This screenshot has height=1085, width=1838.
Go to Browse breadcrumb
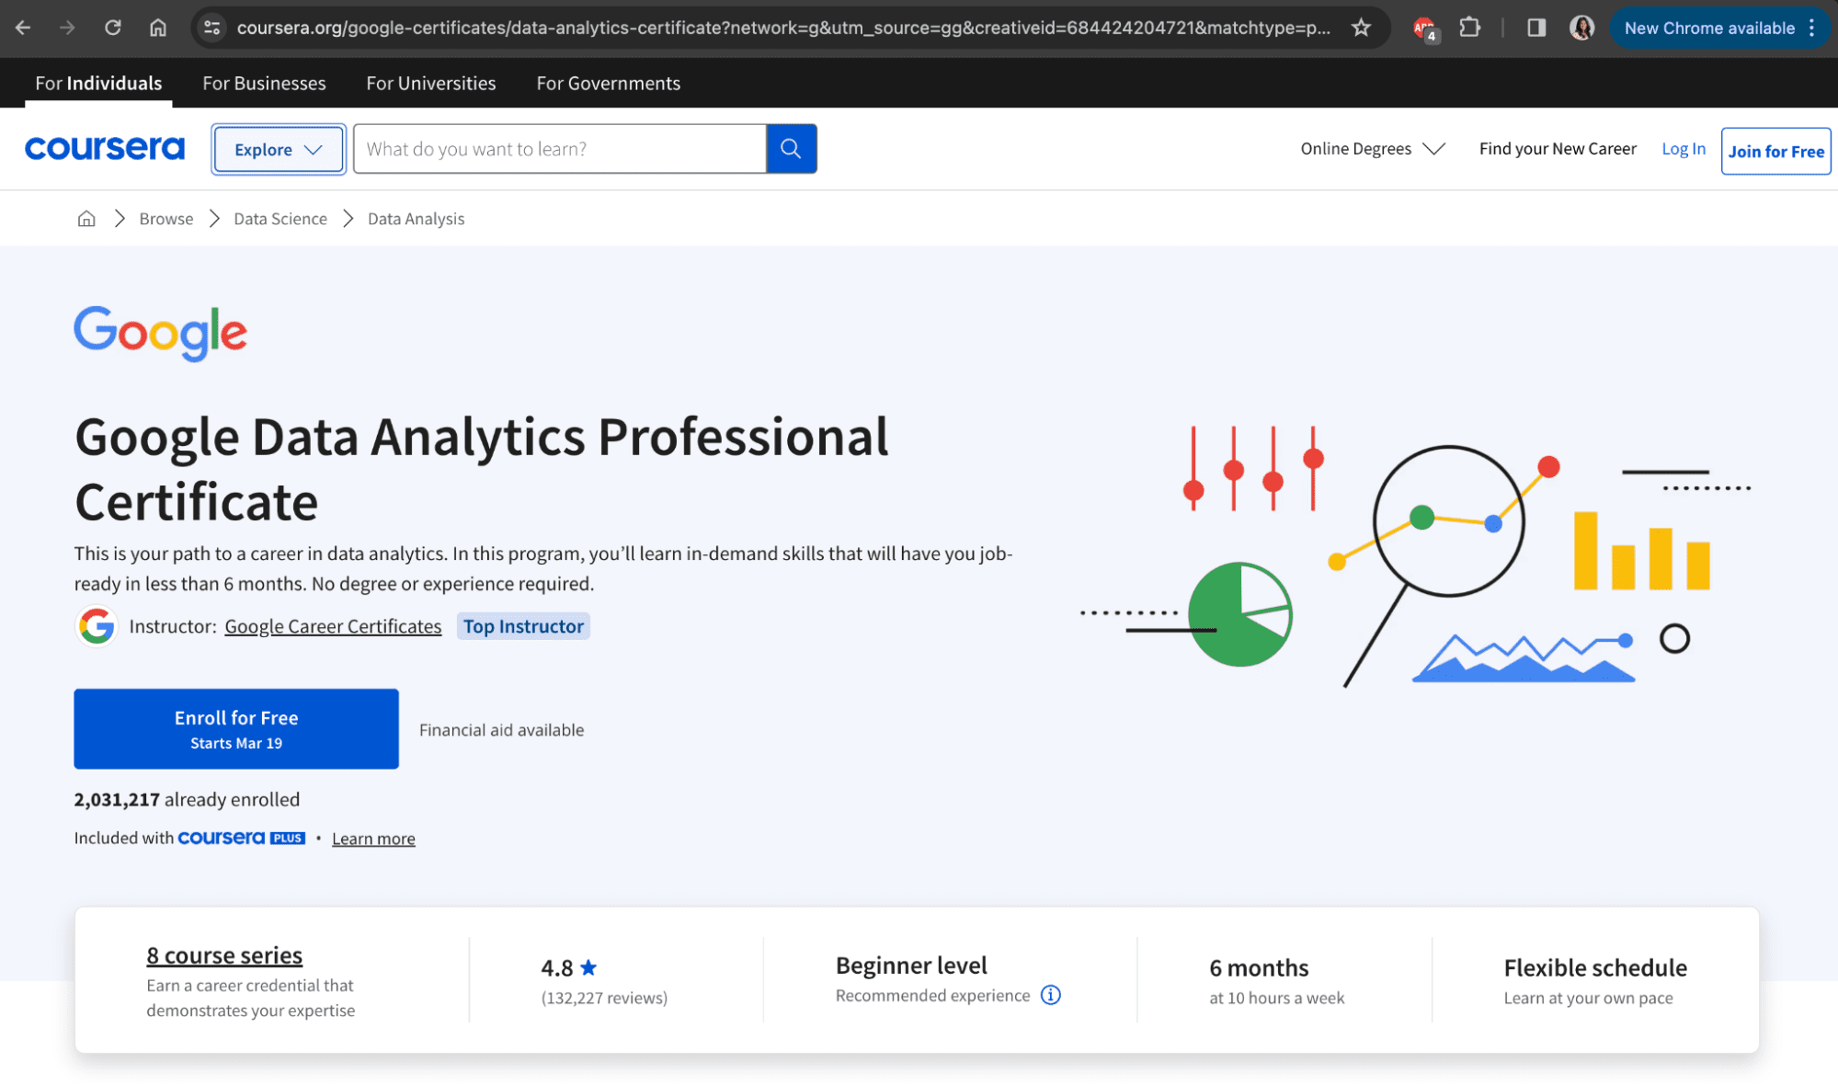pos(166,219)
